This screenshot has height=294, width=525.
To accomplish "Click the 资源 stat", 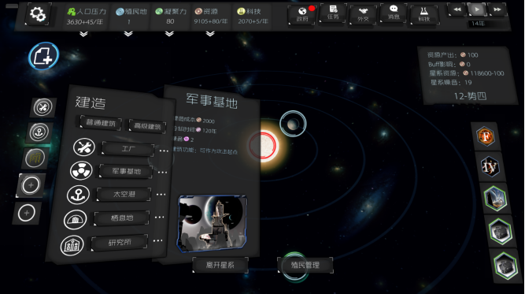I will click(x=211, y=17).
